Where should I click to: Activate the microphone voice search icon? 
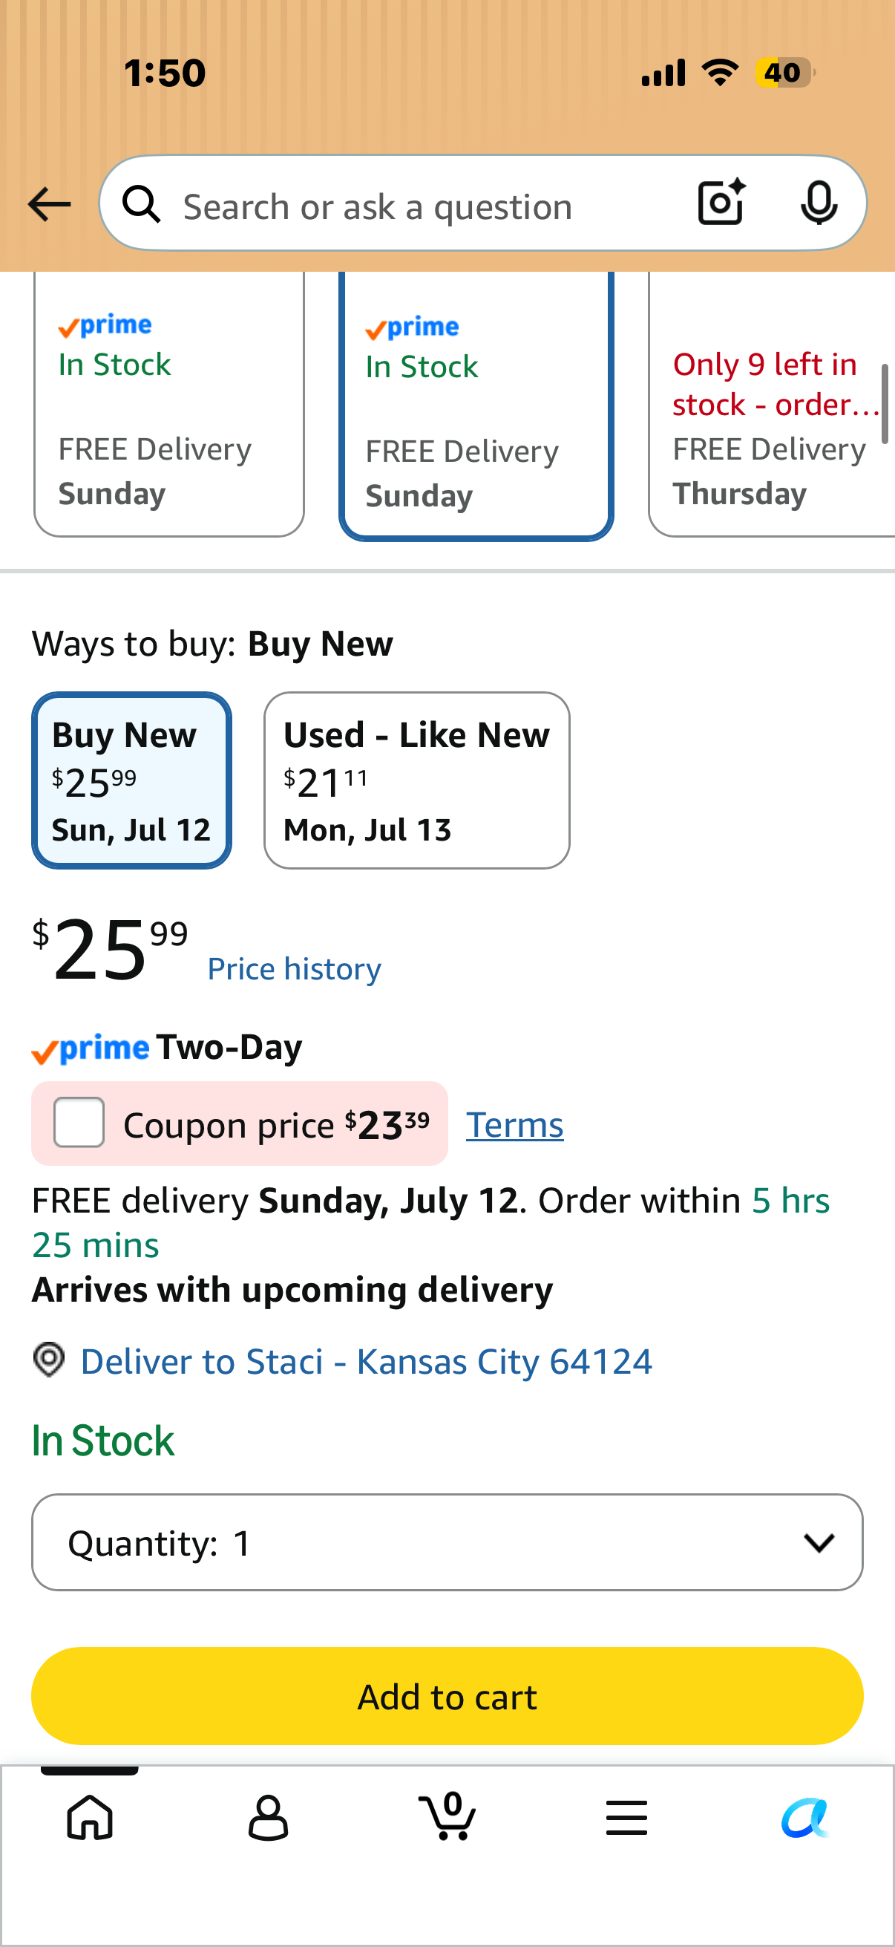coord(819,203)
